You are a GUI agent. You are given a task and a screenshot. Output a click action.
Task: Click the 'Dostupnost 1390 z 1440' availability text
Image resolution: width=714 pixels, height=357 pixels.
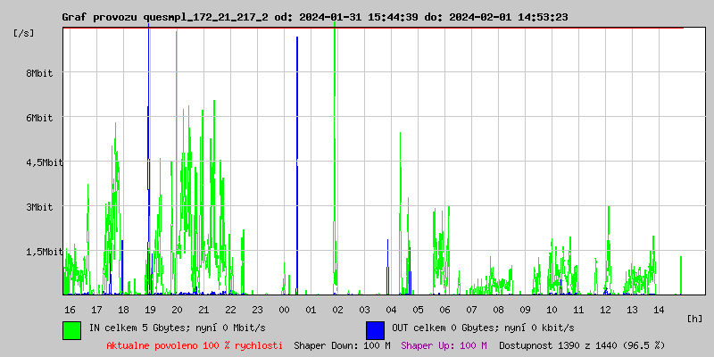coord(582,345)
